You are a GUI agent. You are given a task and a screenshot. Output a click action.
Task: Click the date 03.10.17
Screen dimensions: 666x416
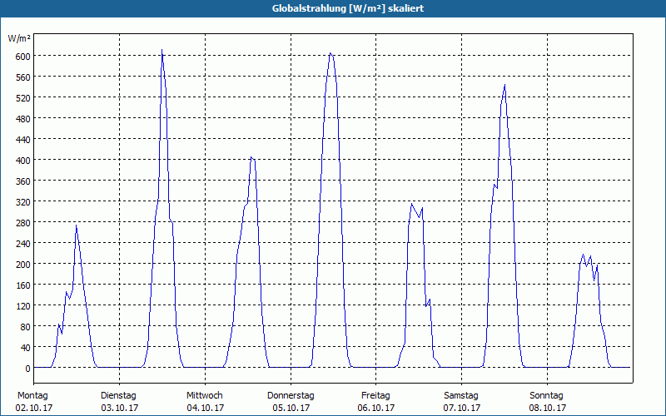[119, 408]
